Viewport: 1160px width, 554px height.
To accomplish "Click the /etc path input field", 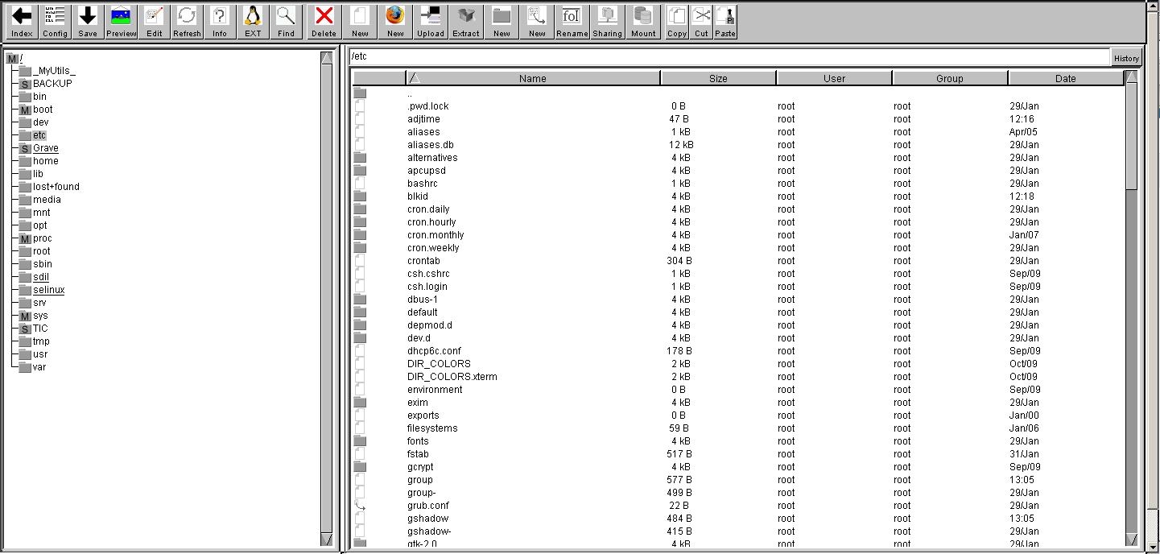I will (x=729, y=57).
